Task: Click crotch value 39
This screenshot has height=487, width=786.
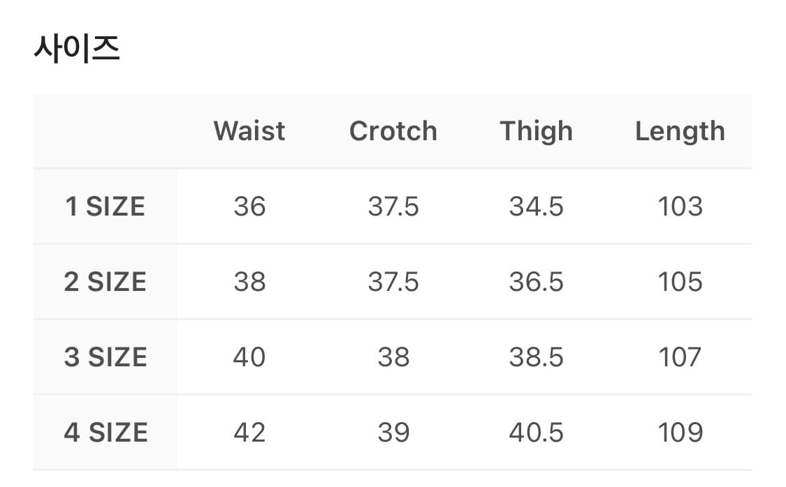Action: [x=393, y=433]
